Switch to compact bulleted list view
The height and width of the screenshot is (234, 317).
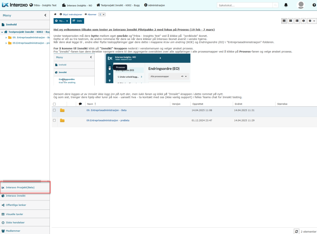tap(297, 21)
